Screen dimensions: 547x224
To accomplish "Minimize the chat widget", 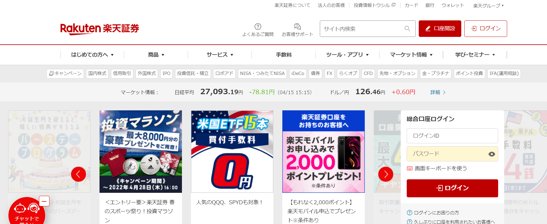I will point(44,201).
